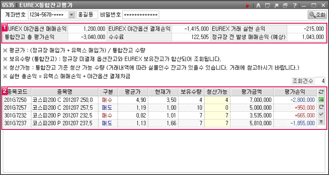Click the 5,810,000 valuation amount cell
This screenshot has width=329, height=175.
[252, 123]
